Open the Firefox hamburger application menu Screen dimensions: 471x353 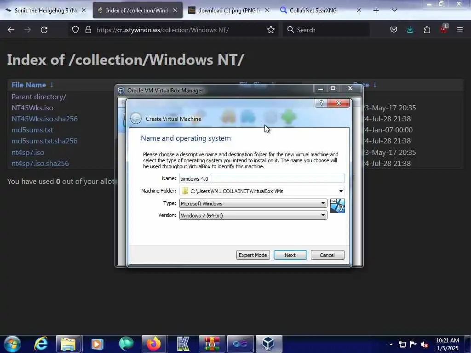(460, 29)
